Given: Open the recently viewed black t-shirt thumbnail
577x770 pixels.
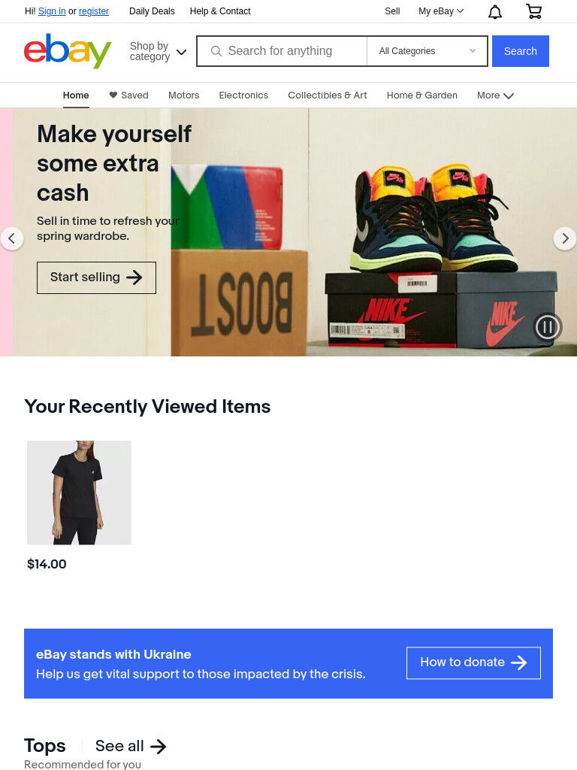Looking at the screenshot, I should click(79, 493).
